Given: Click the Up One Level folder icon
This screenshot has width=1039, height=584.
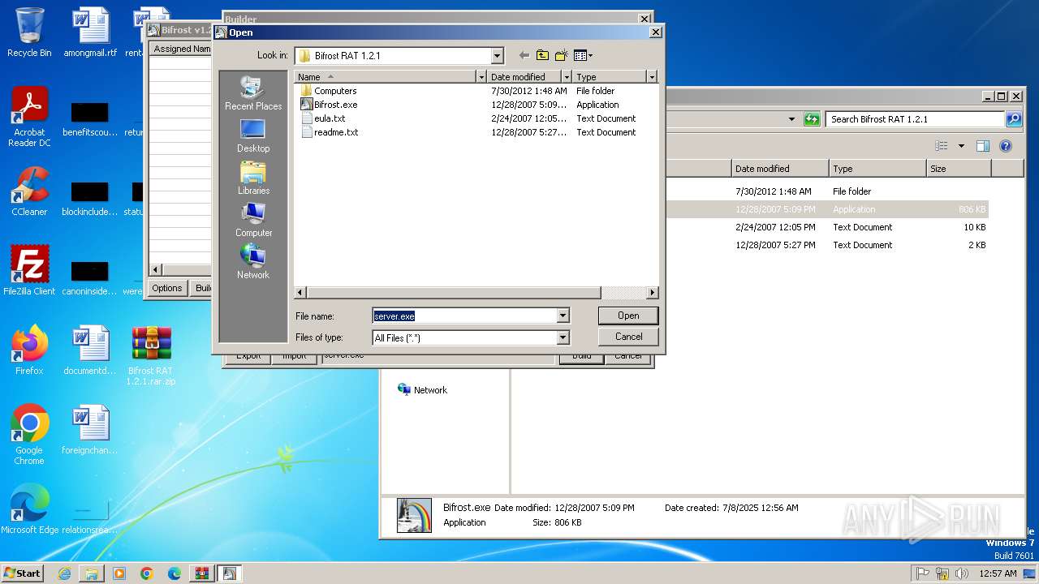Looking at the screenshot, I should click(x=542, y=55).
